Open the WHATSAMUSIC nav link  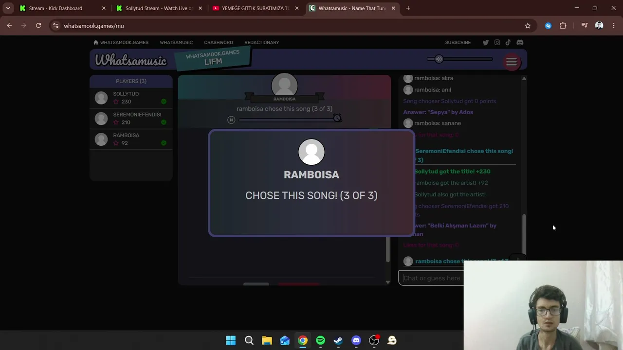pos(176,42)
